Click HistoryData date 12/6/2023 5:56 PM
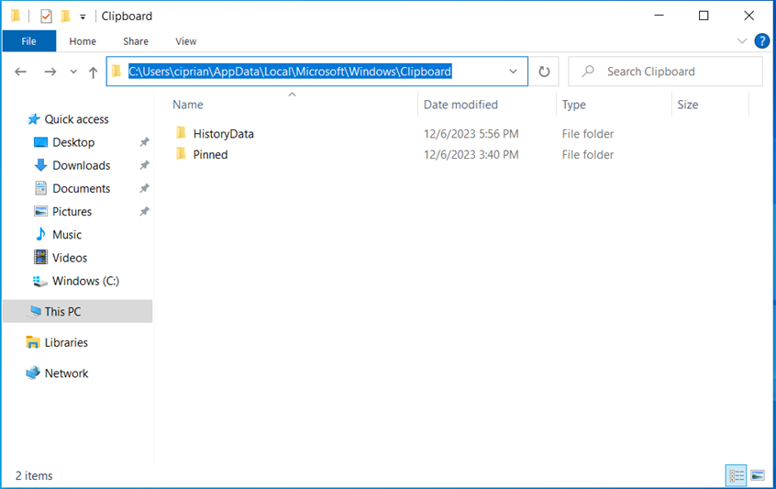This screenshot has height=489, width=776. pos(471,134)
